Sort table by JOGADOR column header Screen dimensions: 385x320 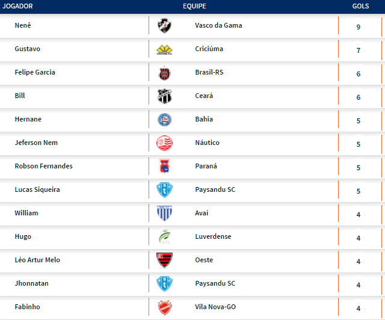[x=18, y=6]
